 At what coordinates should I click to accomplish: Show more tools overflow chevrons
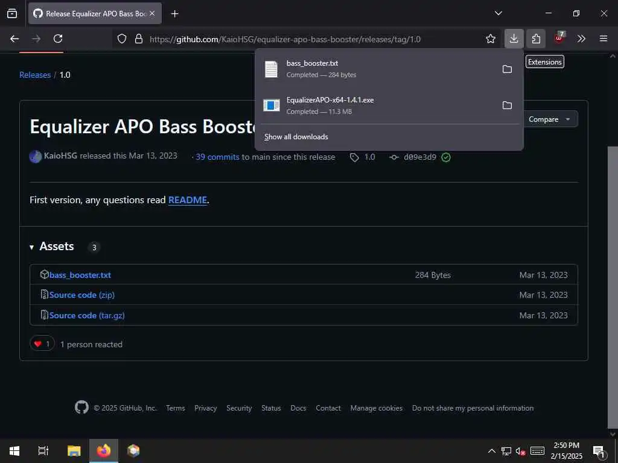click(581, 39)
